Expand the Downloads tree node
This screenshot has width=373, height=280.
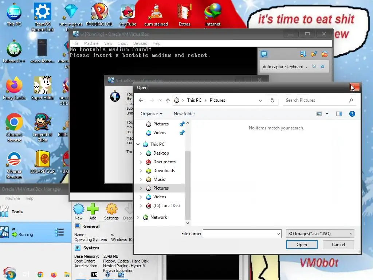pyautogui.click(x=141, y=171)
